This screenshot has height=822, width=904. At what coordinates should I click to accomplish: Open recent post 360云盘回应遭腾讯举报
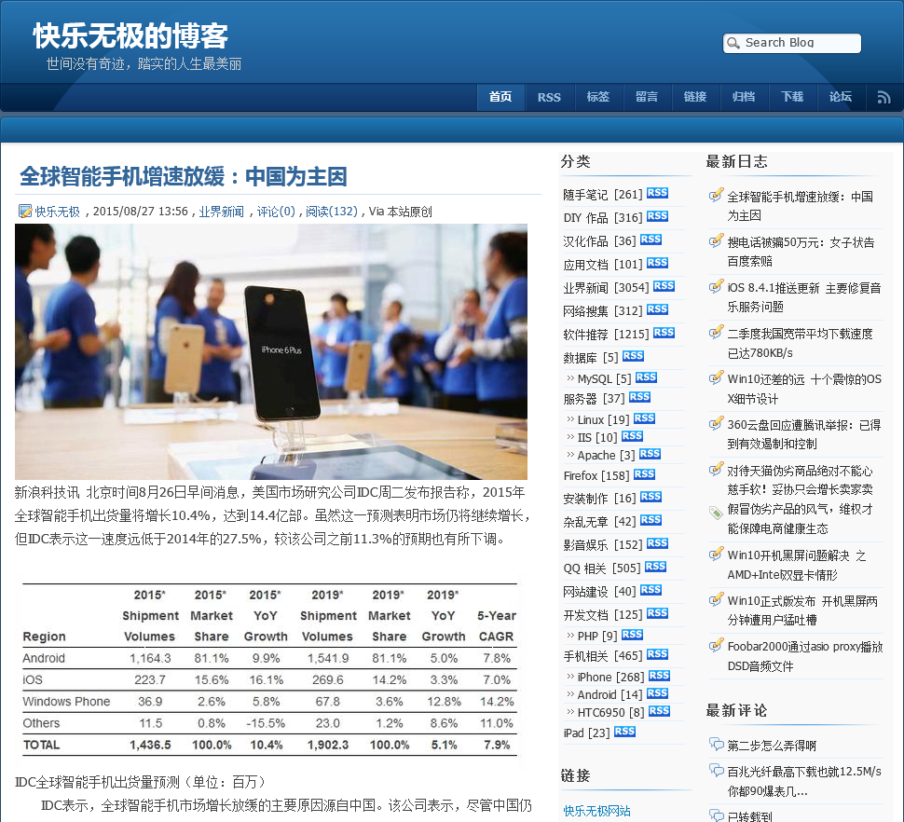coord(804,434)
